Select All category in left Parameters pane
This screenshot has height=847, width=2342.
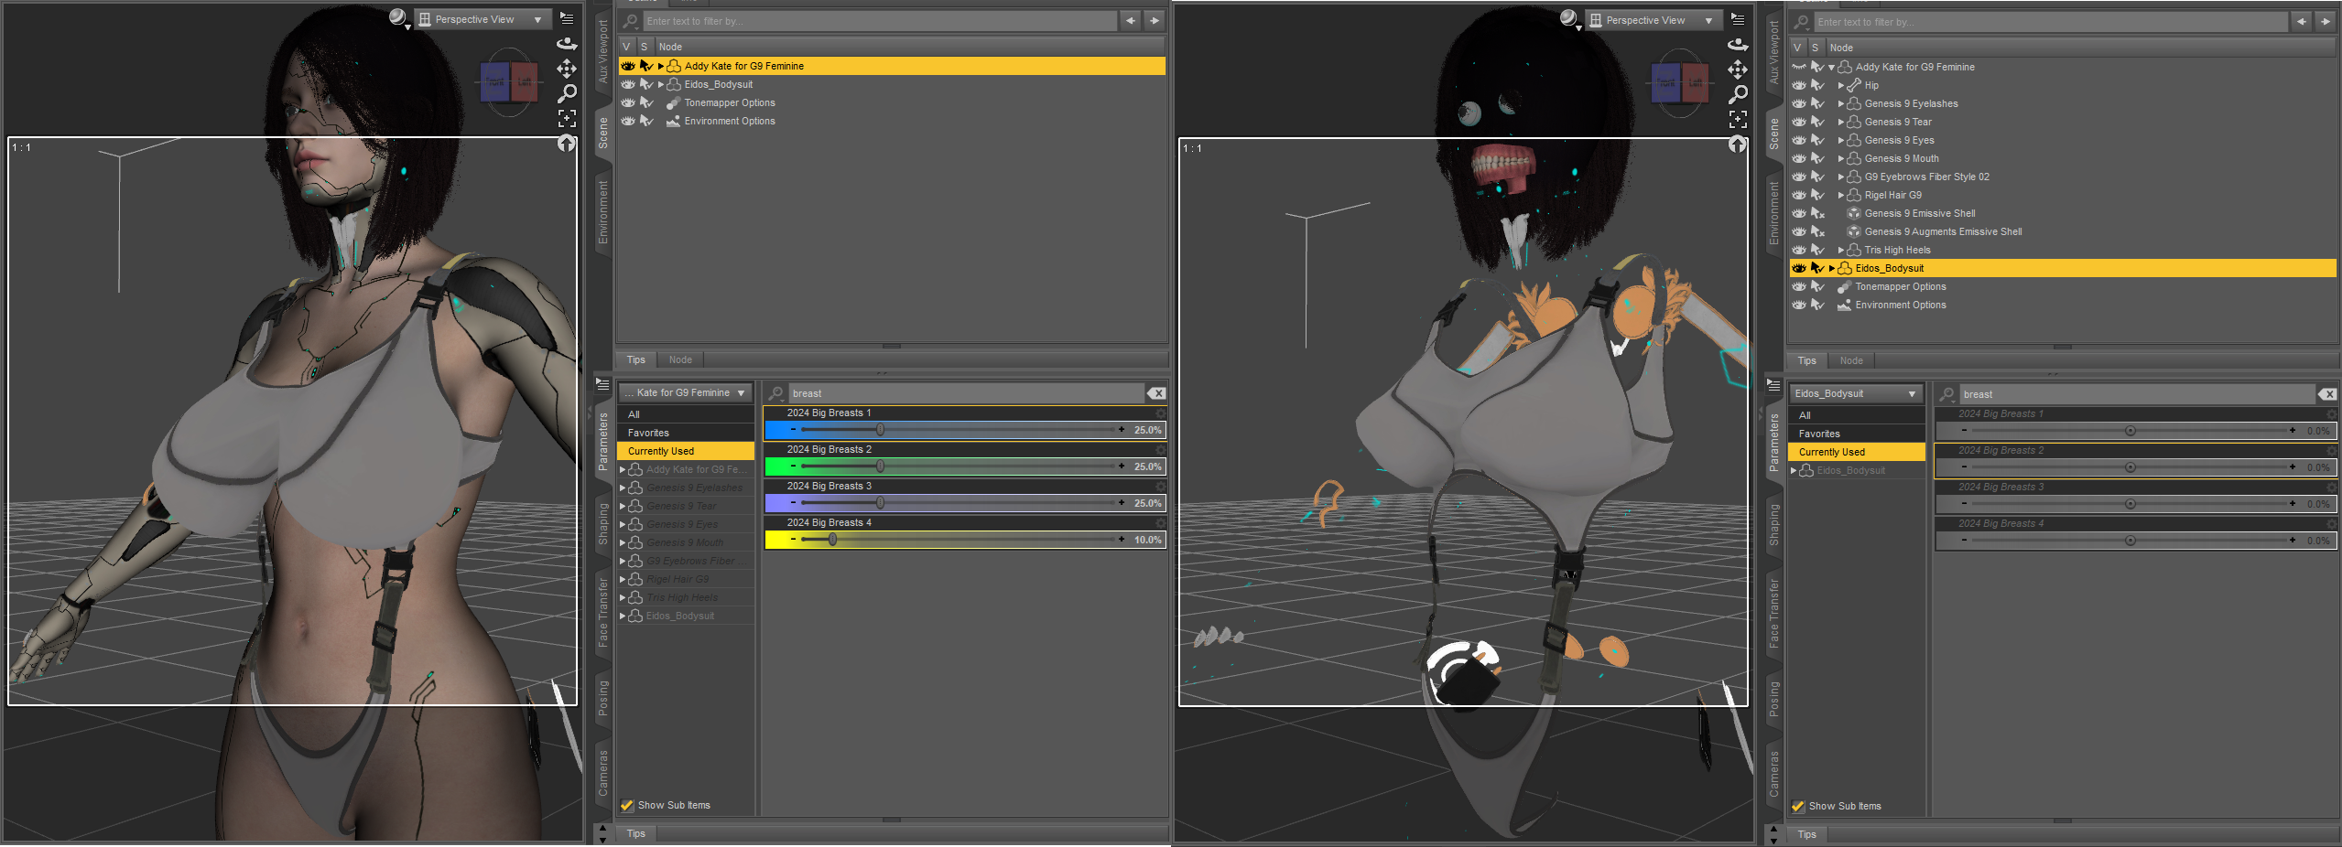[686, 414]
